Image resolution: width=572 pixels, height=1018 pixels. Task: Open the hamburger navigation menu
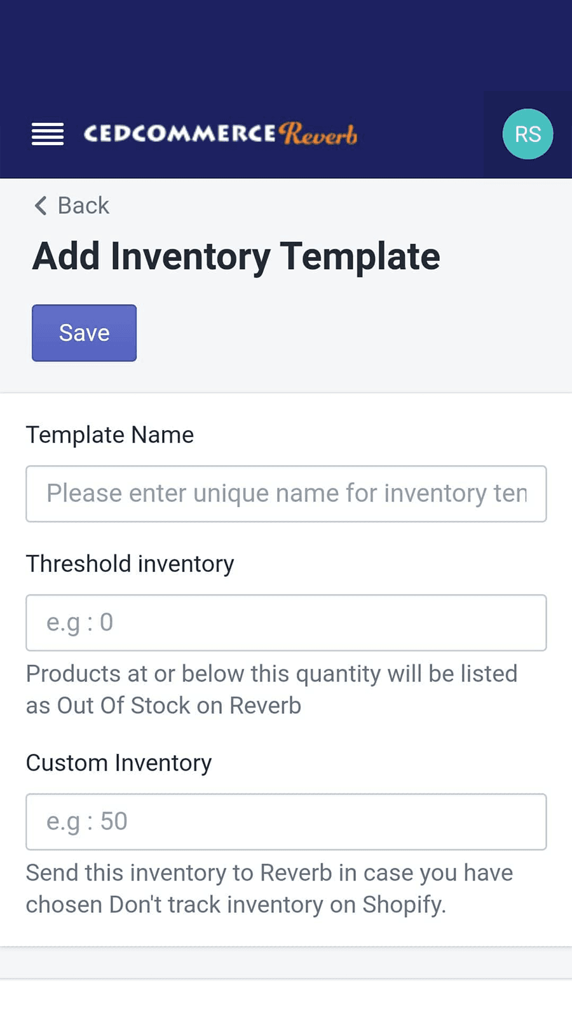click(x=48, y=134)
